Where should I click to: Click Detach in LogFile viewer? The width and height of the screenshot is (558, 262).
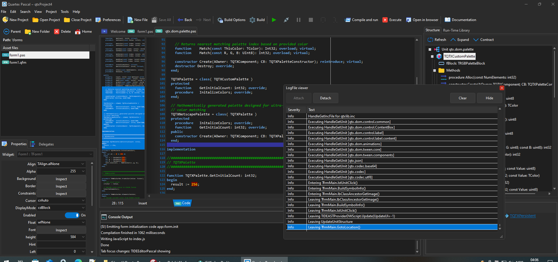(x=325, y=98)
